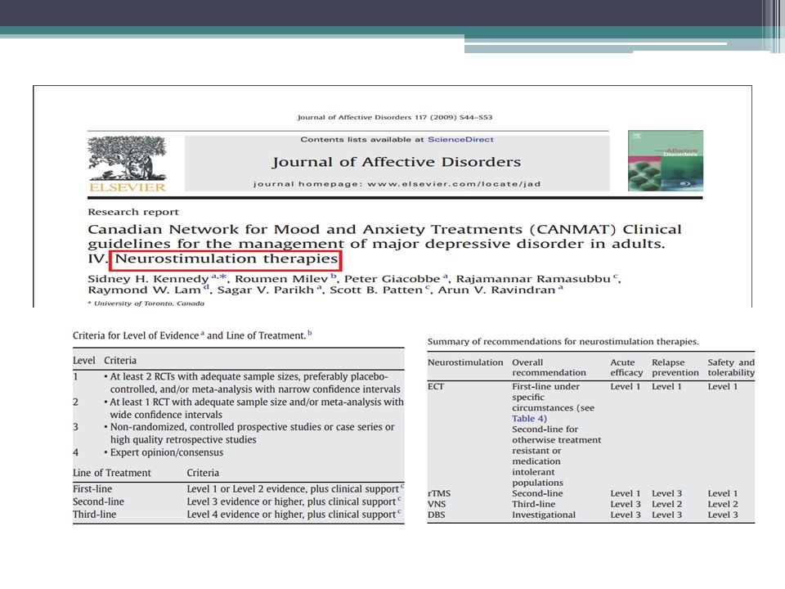Click 'Level 3 evidence or higher' criteria
The image size is (785, 589).
click(x=291, y=501)
